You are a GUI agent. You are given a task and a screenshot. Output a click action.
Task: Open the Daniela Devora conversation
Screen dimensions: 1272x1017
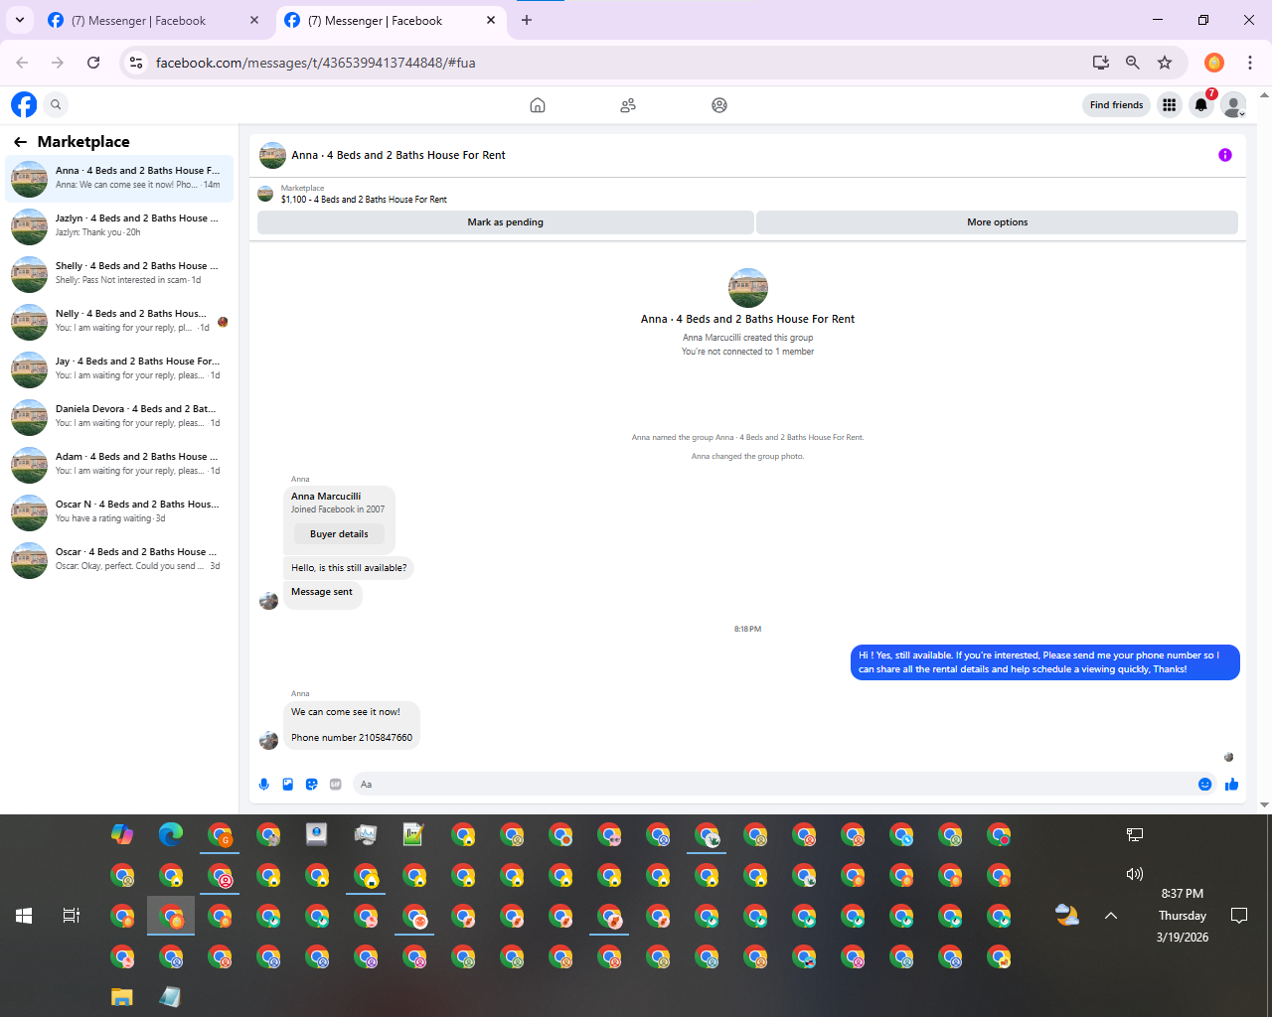pos(119,416)
